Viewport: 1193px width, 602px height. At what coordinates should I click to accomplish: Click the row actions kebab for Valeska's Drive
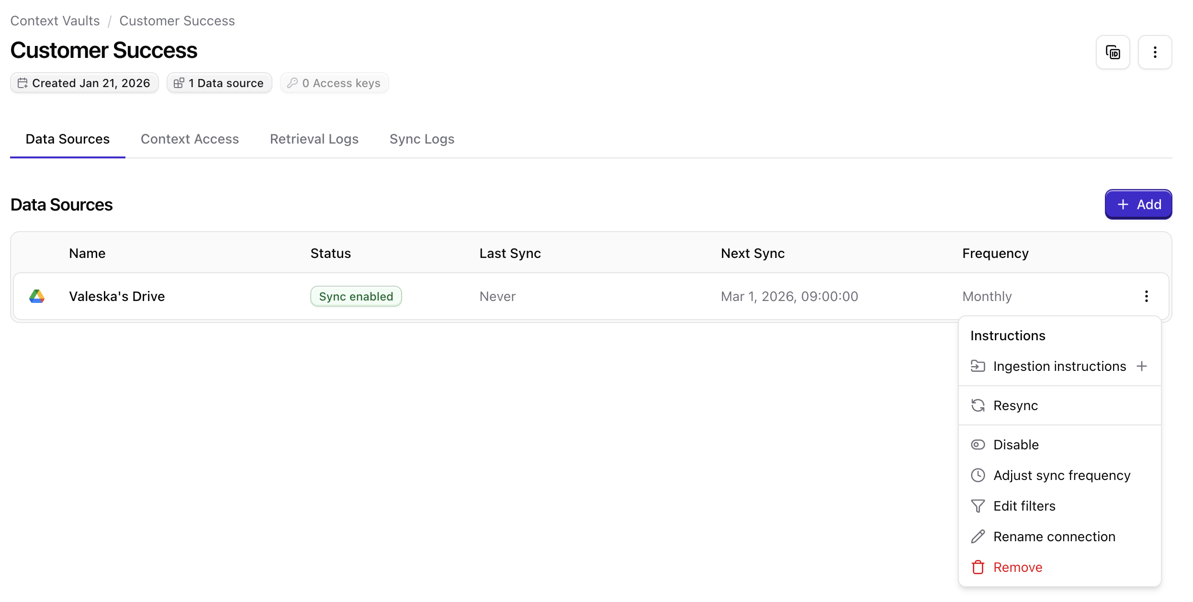pos(1146,296)
